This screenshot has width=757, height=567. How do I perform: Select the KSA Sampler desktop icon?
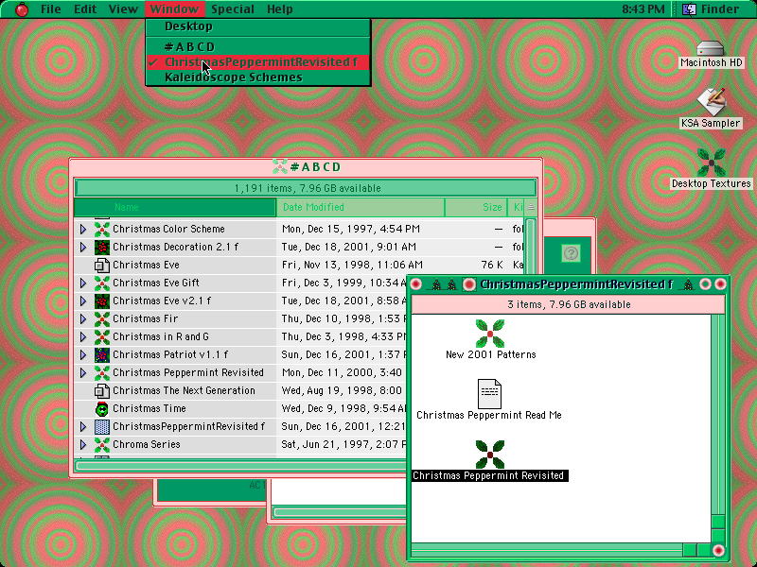711,102
